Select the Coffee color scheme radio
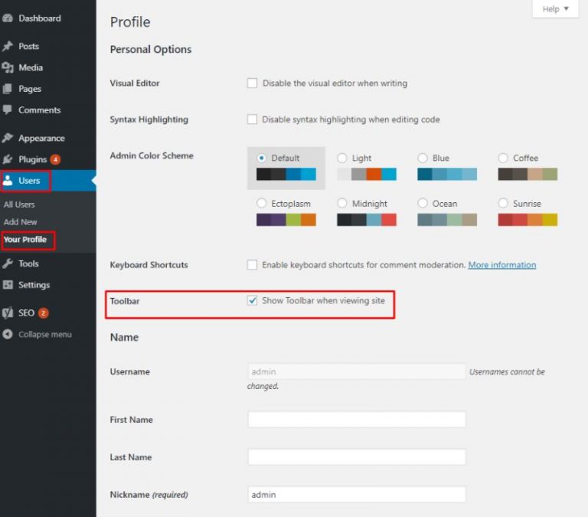Viewport: 588px width, 517px height. click(x=503, y=158)
